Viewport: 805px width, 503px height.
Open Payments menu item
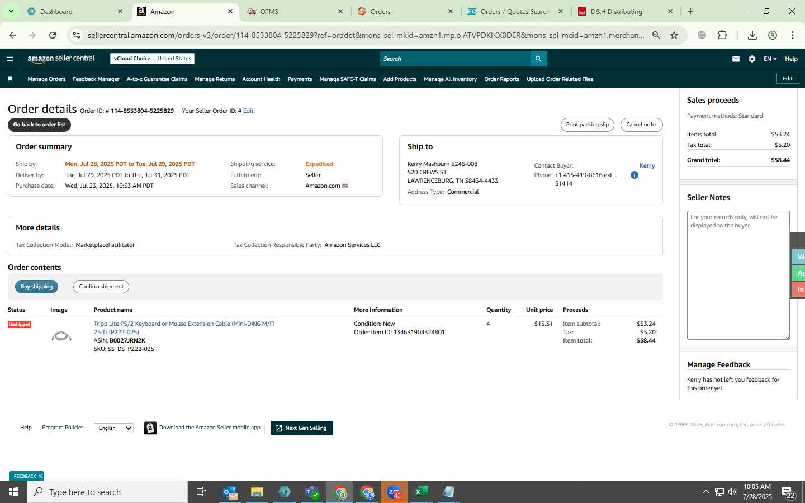(x=300, y=79)
